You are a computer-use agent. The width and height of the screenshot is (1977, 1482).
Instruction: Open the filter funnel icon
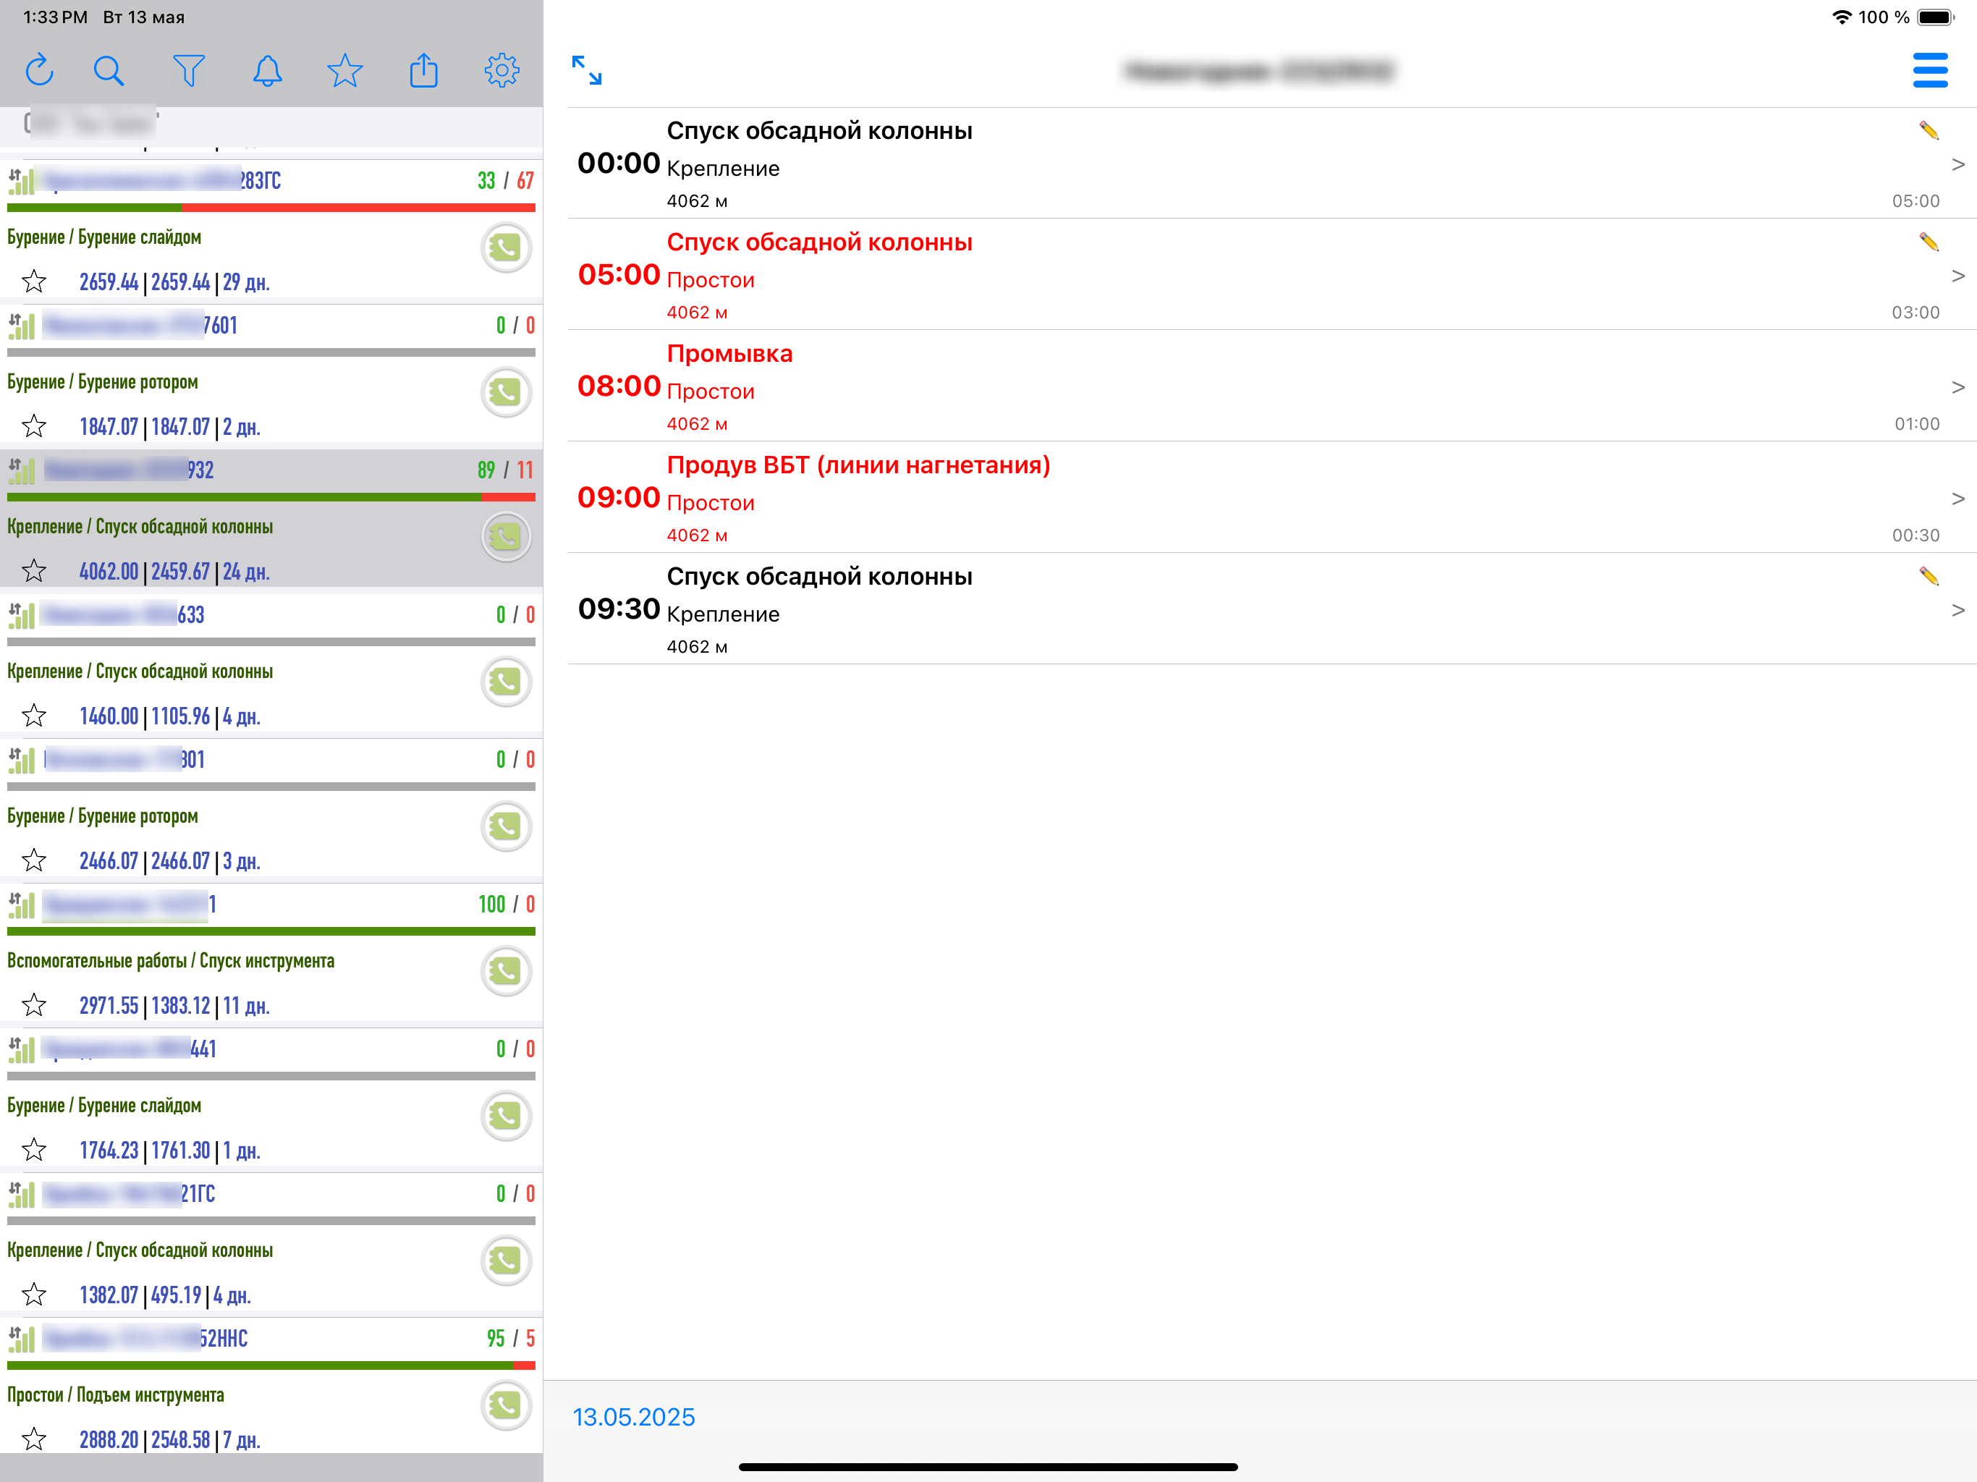(187, 71)
